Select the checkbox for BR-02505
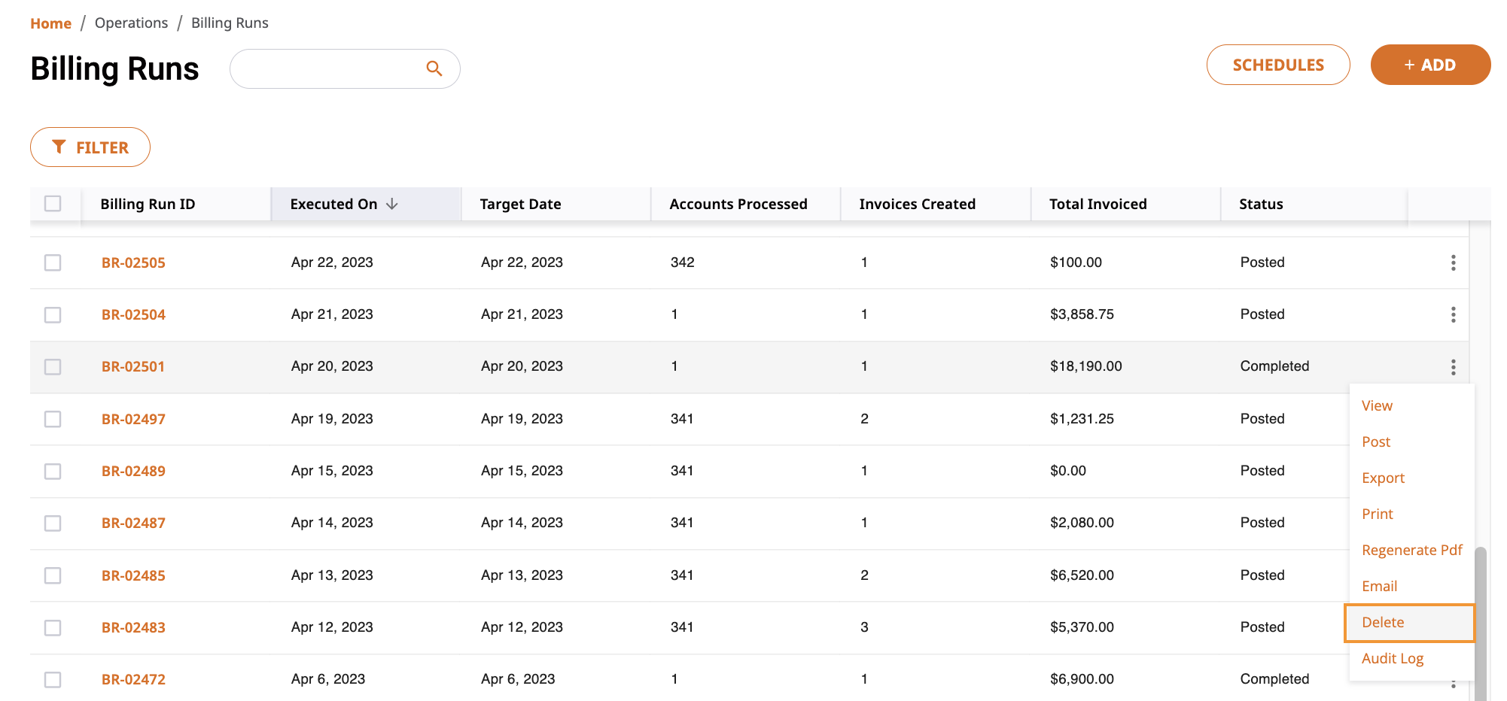Screen dimensions: 1507x701 click(x=53, y=262)
